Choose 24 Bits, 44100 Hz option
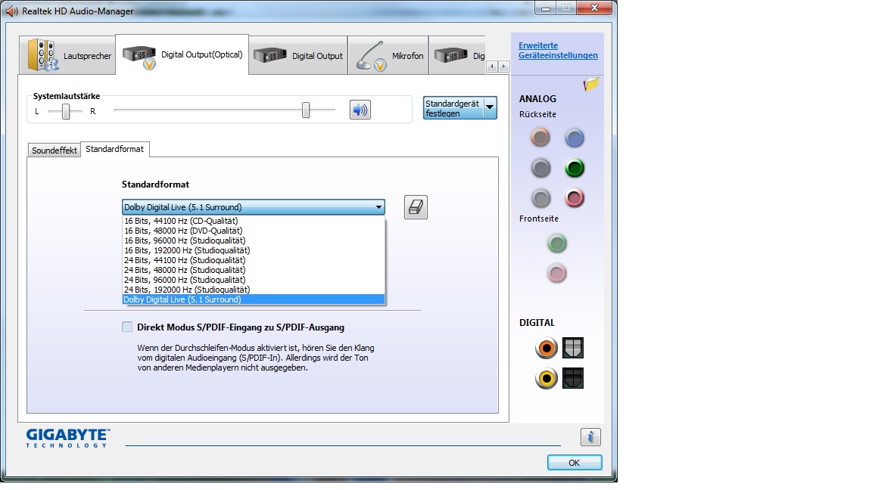Screen dimensions: 872x490 pyautogui.click(x=253, y=260)
